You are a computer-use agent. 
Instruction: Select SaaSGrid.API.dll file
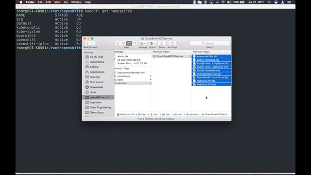[x=211, y=81]
